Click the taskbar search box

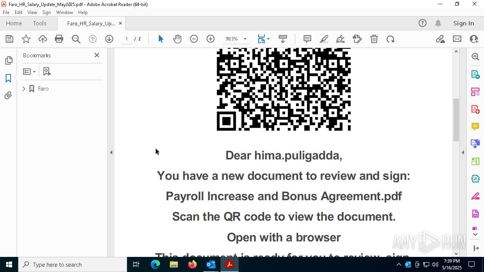click(72, 264)
